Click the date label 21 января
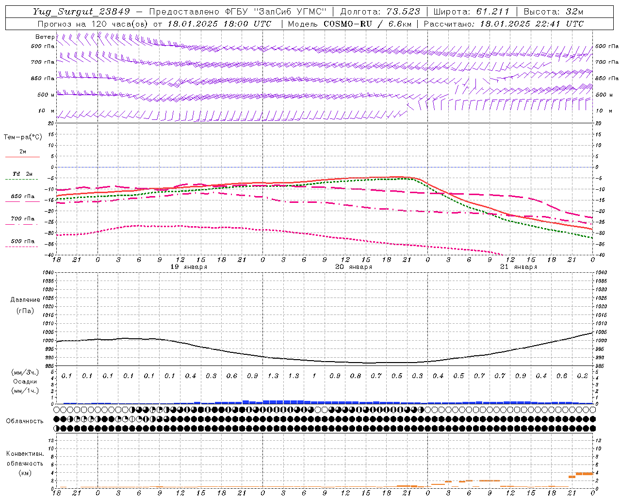 click(x=519, y=267)
